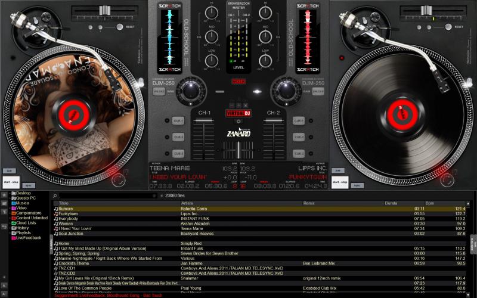Click the folder icon in browser sidebar strip
The image size is (477, 298).
point(4,203)
